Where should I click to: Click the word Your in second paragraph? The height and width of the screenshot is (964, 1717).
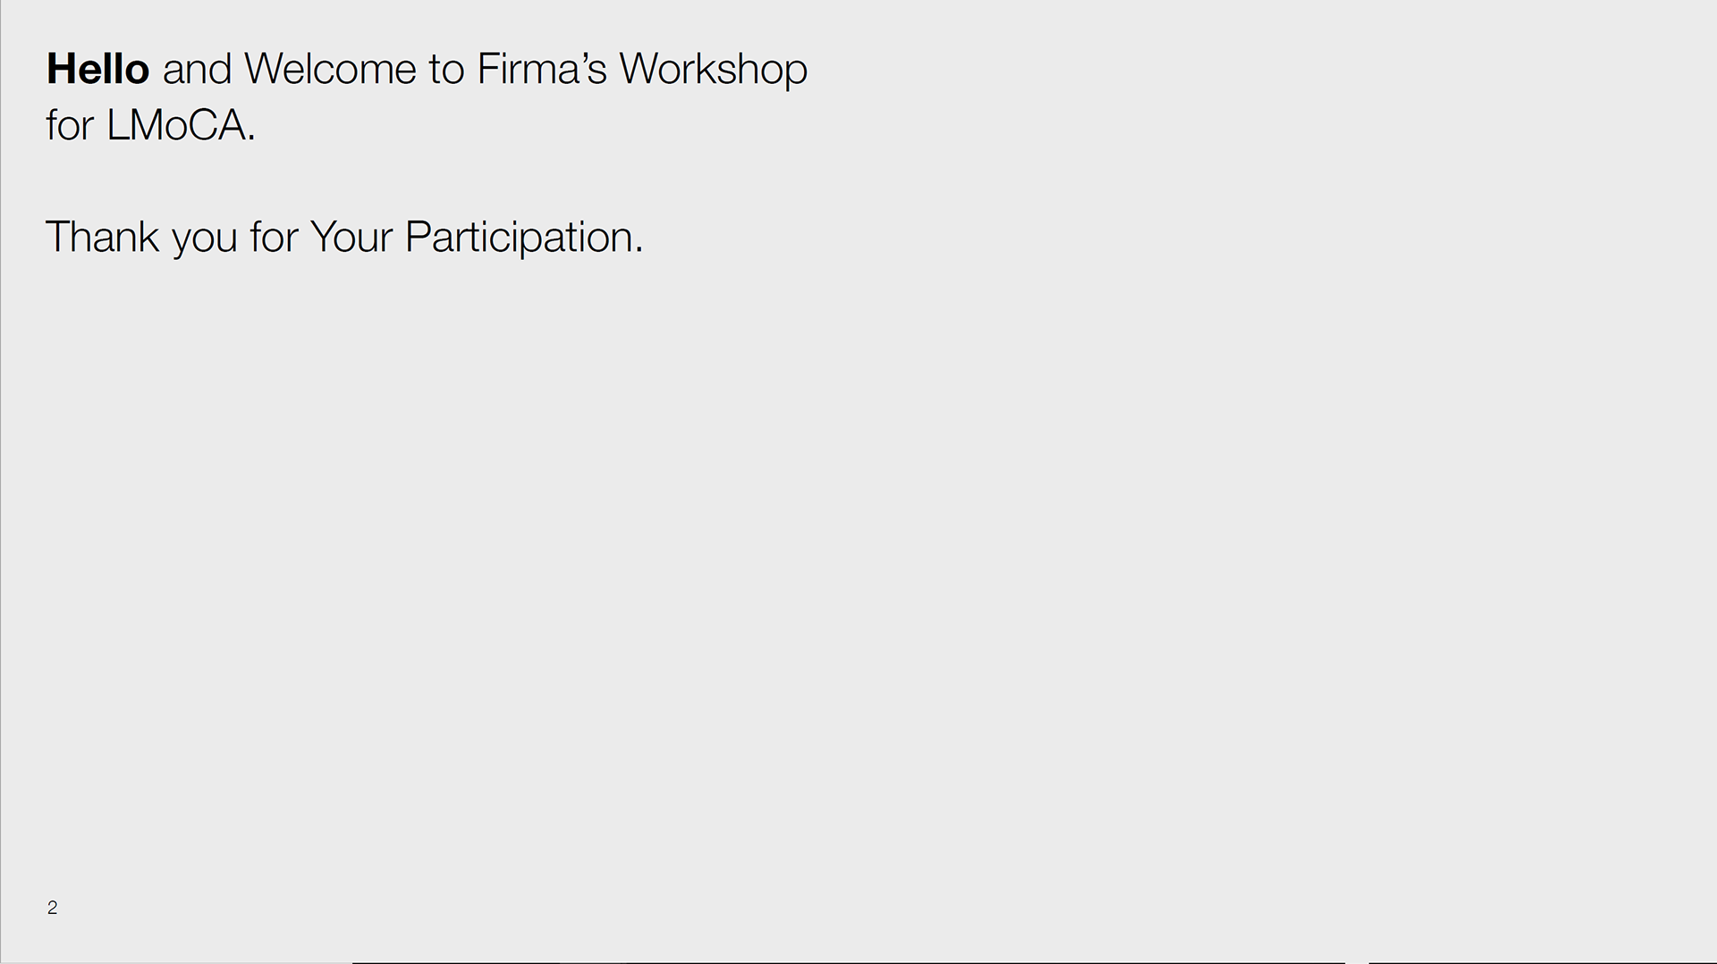tap(351, 237)
